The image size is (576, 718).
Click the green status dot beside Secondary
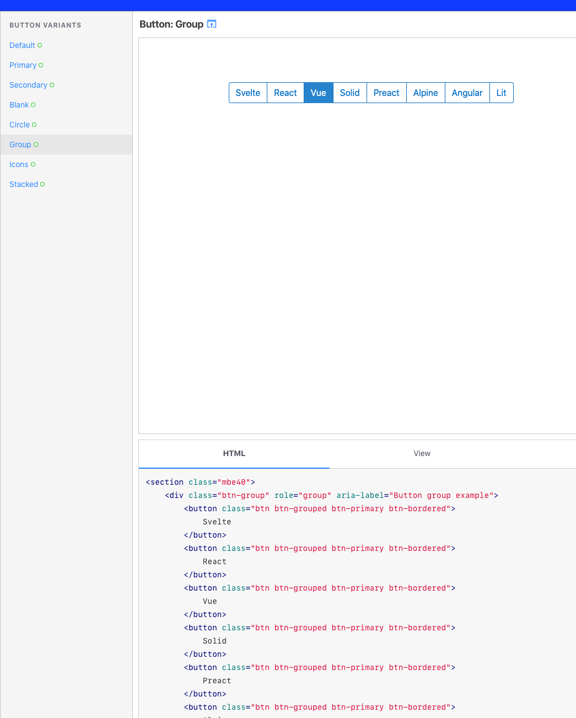52,85
